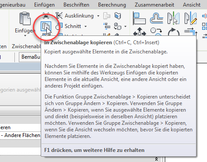Screen dimensions: 207x162
Task: Open the Schnitt dropdown arrow
Action: pos(86,26)
